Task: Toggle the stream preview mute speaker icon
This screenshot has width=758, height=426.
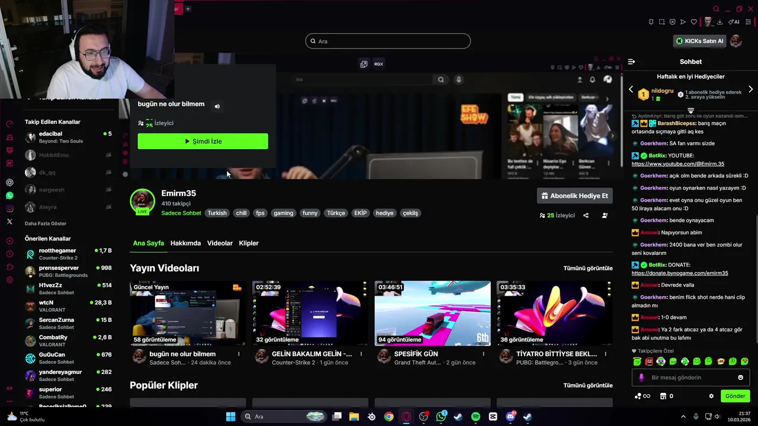Action: [x=217, y=106]
